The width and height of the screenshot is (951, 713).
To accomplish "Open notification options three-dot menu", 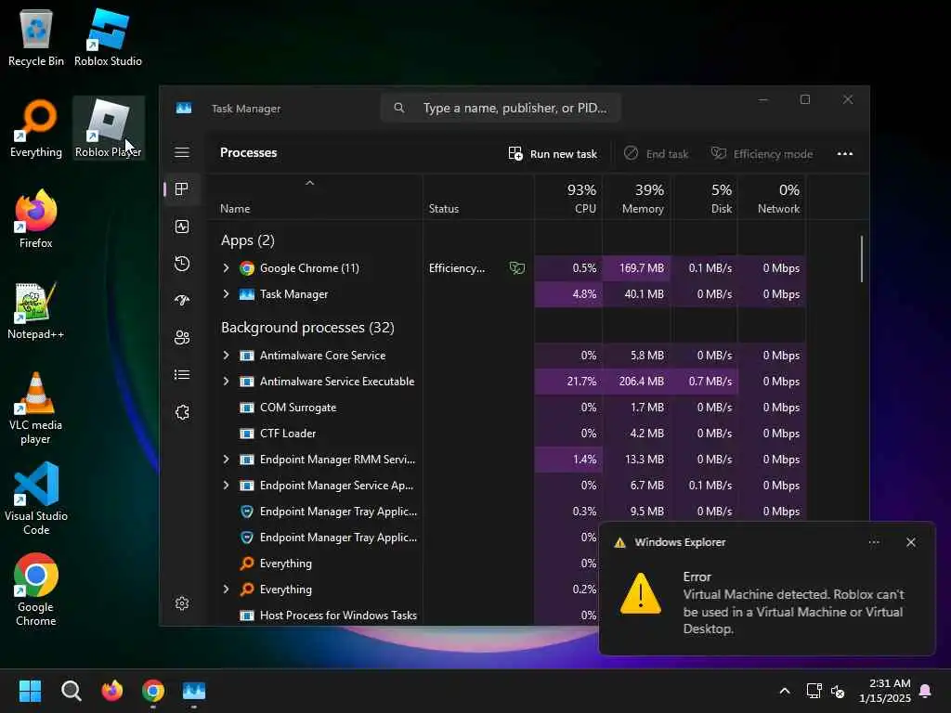I will 874,542.
